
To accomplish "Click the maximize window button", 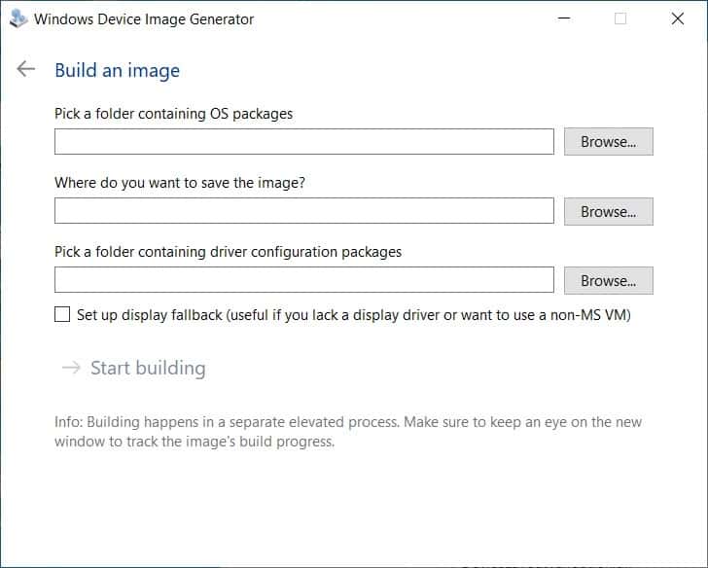I will [x=620, y=18].
